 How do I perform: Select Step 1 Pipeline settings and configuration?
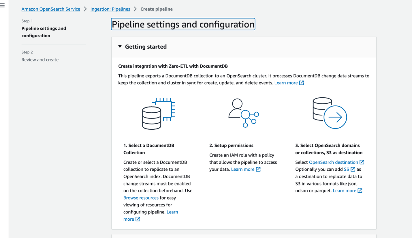(x=44, y=32)
